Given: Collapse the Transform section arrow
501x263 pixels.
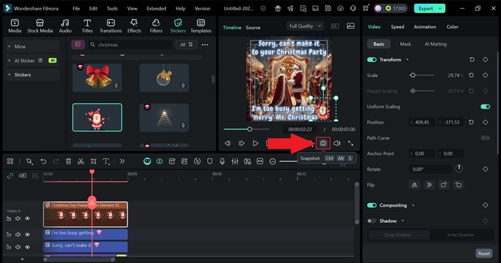Looking at the screenshot, I should click(x=408, y=59).
